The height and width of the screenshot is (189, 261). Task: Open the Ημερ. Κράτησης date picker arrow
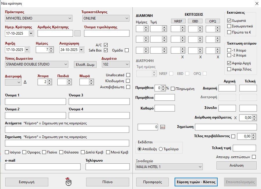tap(31, 33)
